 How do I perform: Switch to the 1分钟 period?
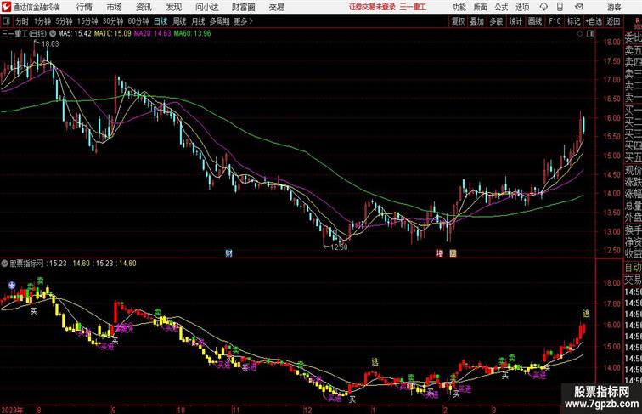coord(42,21)
